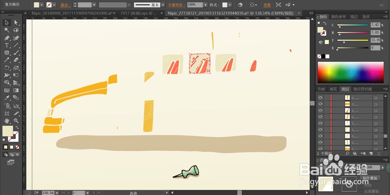390x195 pixels.
Task: Select the Lasso tool
Action: coord(16,30)
